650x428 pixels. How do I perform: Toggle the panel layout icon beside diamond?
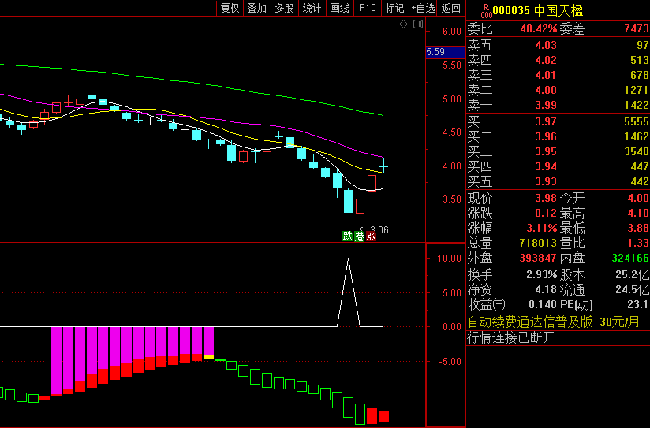418,24
